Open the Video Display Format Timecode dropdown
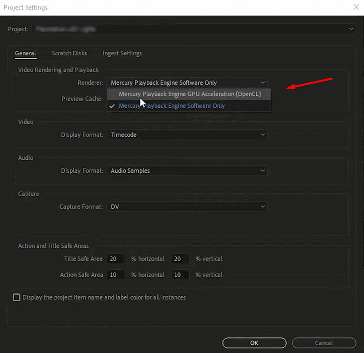The height and width of the screenshot is (353, 364). (187, 135)
